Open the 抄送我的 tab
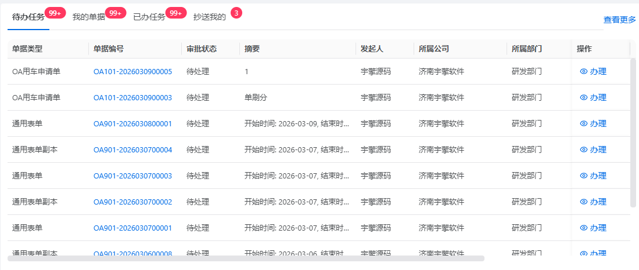Screen dimensions: 639x270 pyautogui.click(x=210, y=17)
